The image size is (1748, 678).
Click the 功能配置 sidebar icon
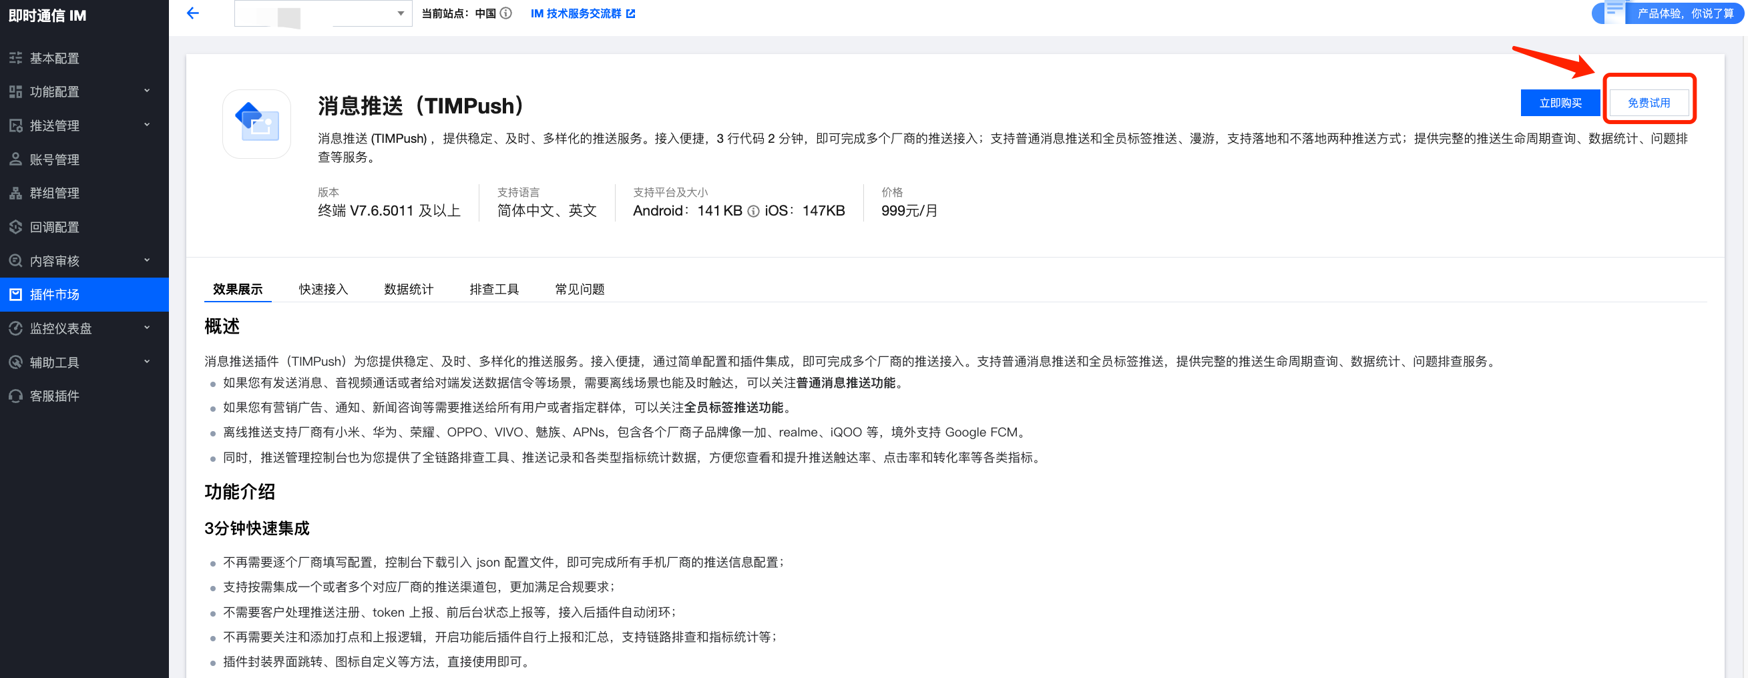(15, 91)
